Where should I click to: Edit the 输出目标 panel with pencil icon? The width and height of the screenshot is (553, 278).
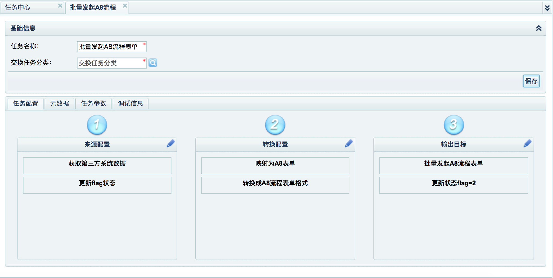(x=527, y=143)
